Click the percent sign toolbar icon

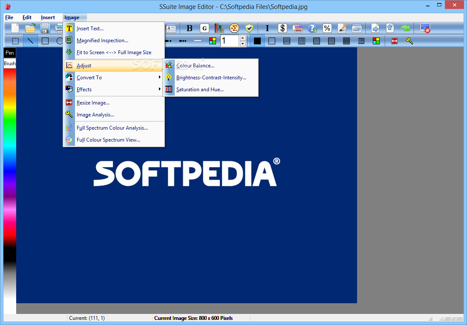pyautogui.click(x=327, y=28)
